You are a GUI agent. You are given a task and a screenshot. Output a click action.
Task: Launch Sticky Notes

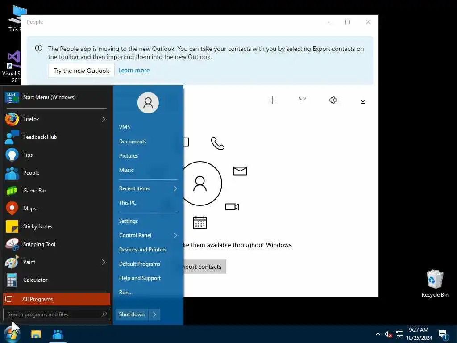[x=57, y=226]
